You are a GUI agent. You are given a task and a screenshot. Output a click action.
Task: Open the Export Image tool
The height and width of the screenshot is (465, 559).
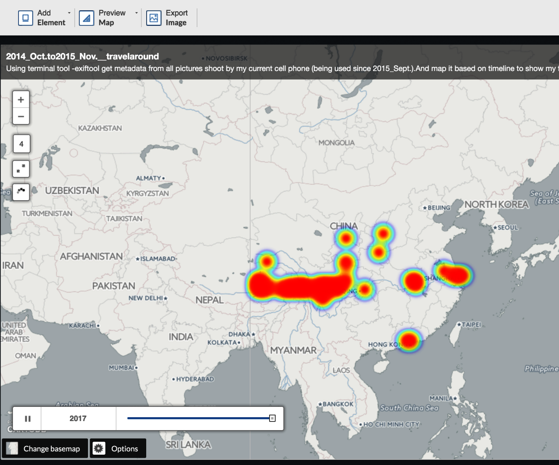(x=153, y=18)
